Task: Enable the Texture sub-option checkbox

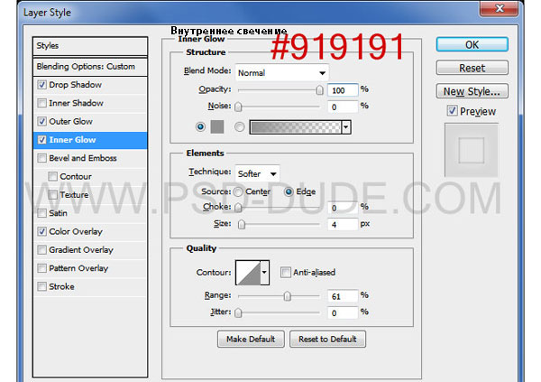Action: (52, 195)
